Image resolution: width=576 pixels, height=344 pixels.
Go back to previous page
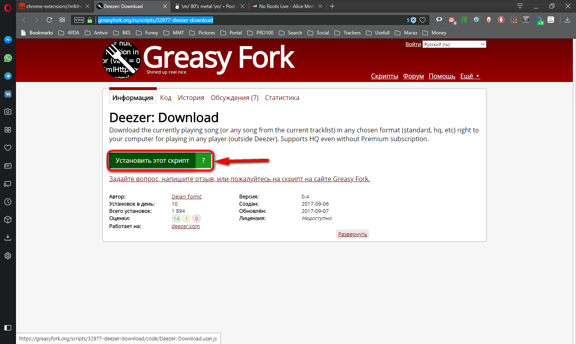pos(24,20)
